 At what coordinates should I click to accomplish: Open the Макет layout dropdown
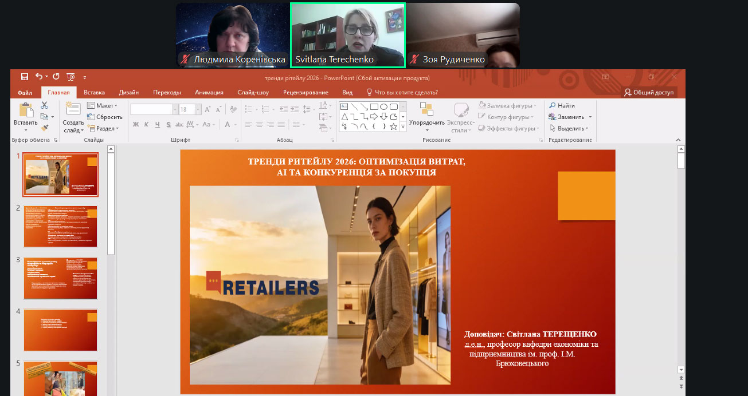(x=102, y=105)
